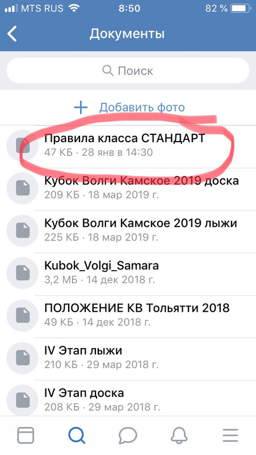
Task: Open ПОЛОЖЕНИЕ КВ Тольятти 2018 document
Action: [128, 316]
